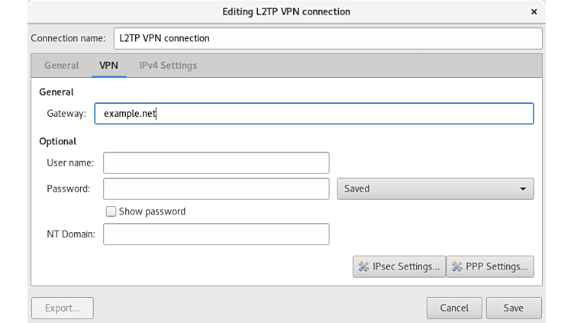Open the Saved password storage dropdown
The image size is (574, 323).
(x=435, y=189)
